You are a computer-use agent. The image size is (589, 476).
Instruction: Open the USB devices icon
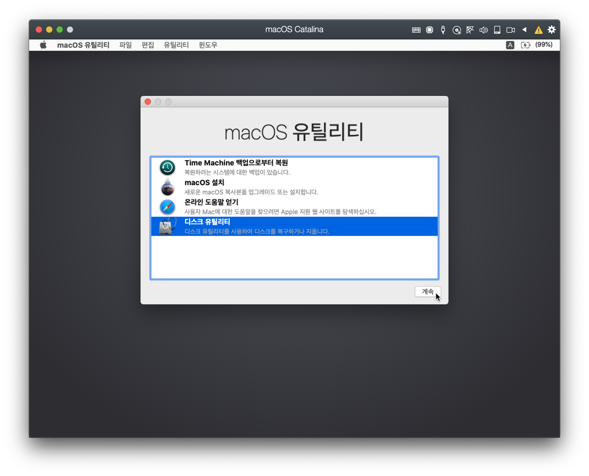(443, 30)
